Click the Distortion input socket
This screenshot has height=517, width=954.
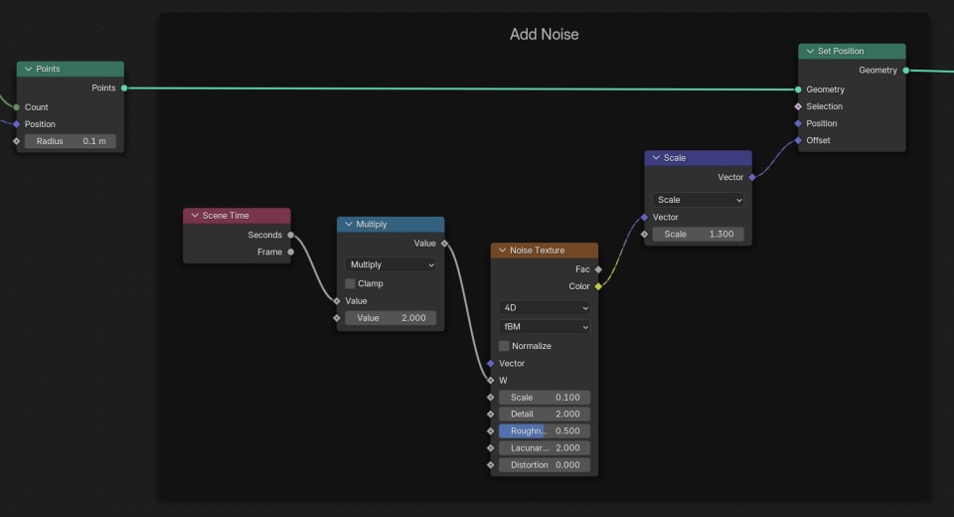coord(491,464)
